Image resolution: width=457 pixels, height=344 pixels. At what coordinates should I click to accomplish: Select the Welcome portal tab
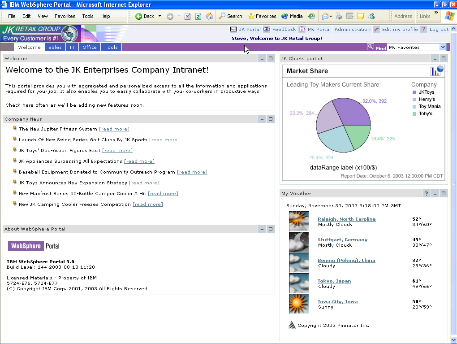coord(29,47)
